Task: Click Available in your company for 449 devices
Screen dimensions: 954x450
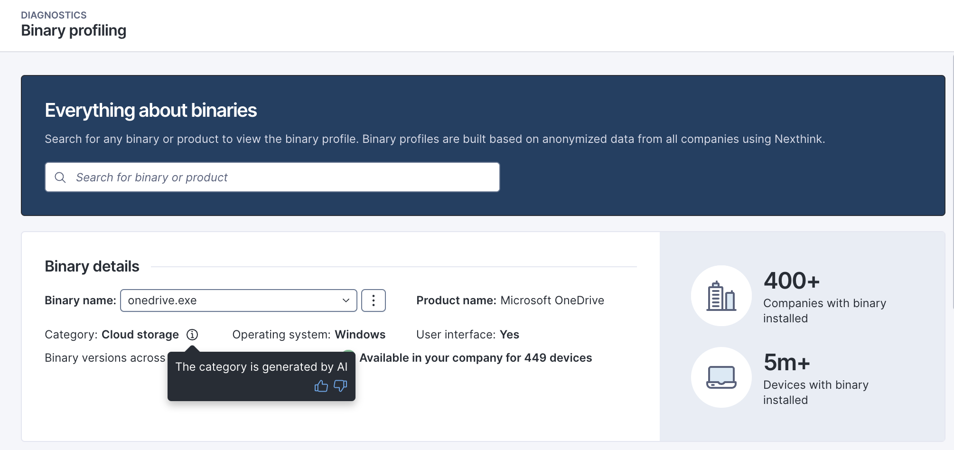Action: pyautogui.click(x=476, y=358)
